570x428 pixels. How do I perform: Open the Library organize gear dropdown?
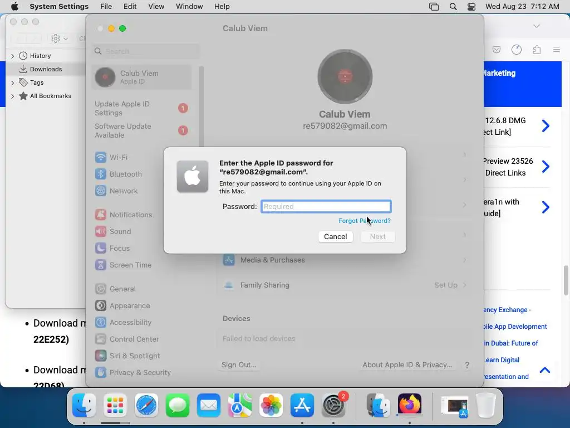tap(60, 38)
